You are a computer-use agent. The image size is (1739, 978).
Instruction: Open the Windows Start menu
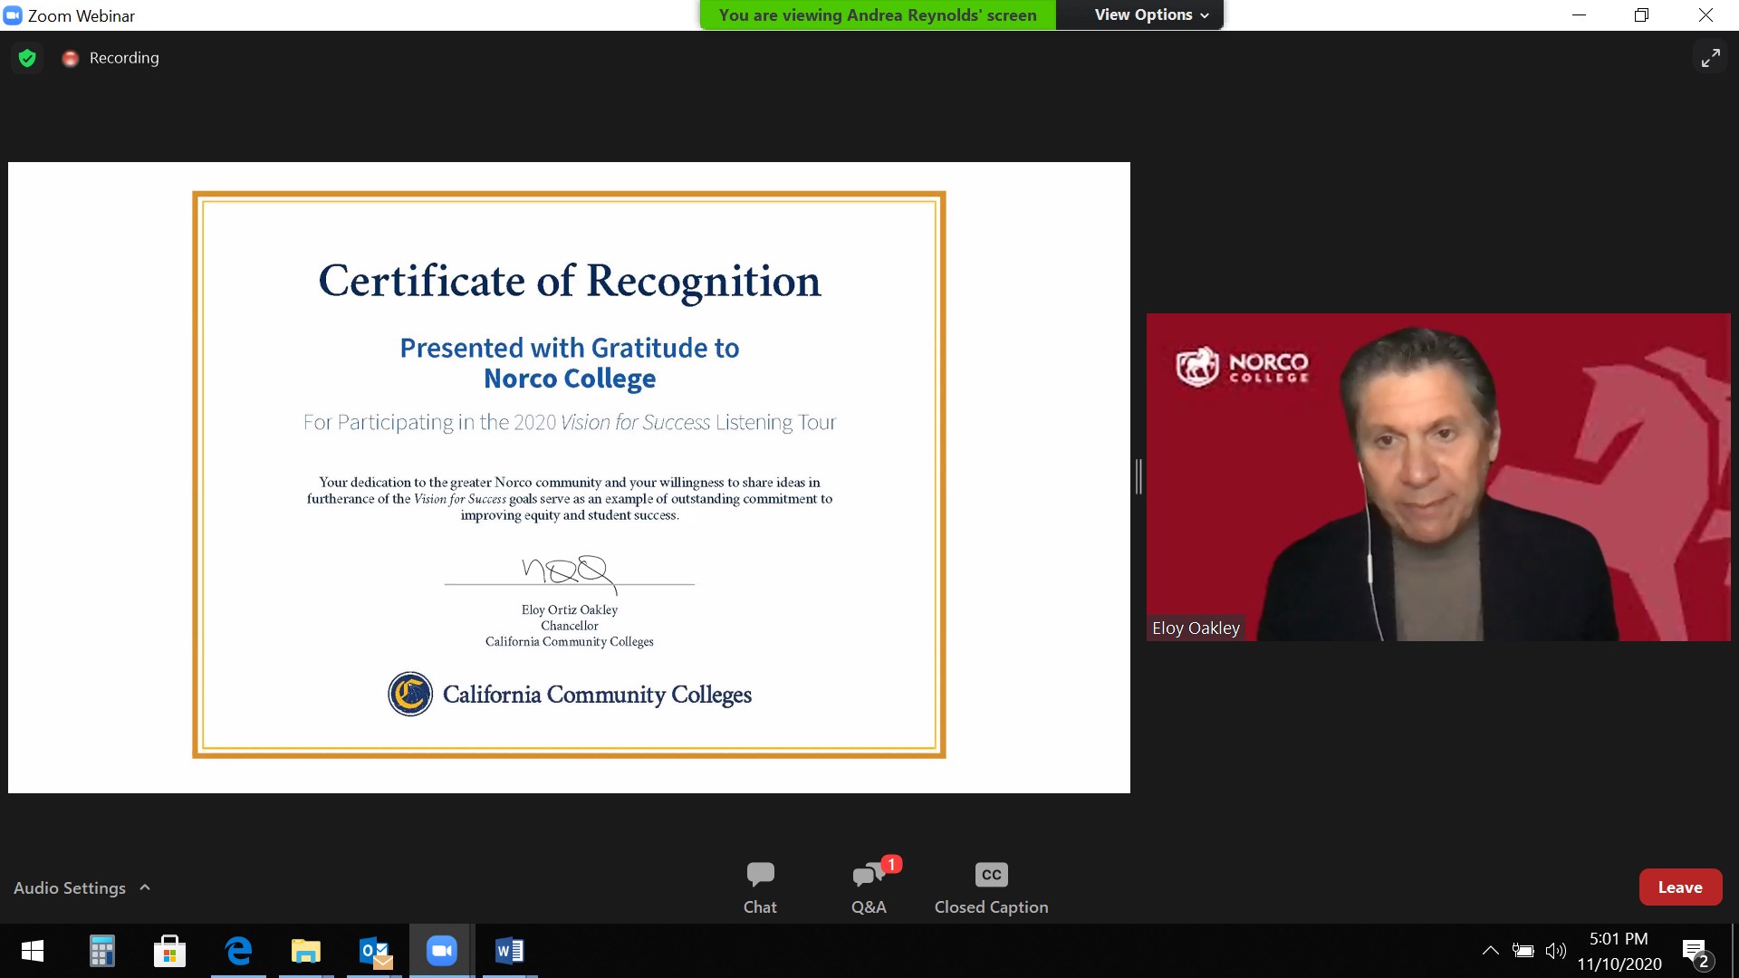[33, 951]
